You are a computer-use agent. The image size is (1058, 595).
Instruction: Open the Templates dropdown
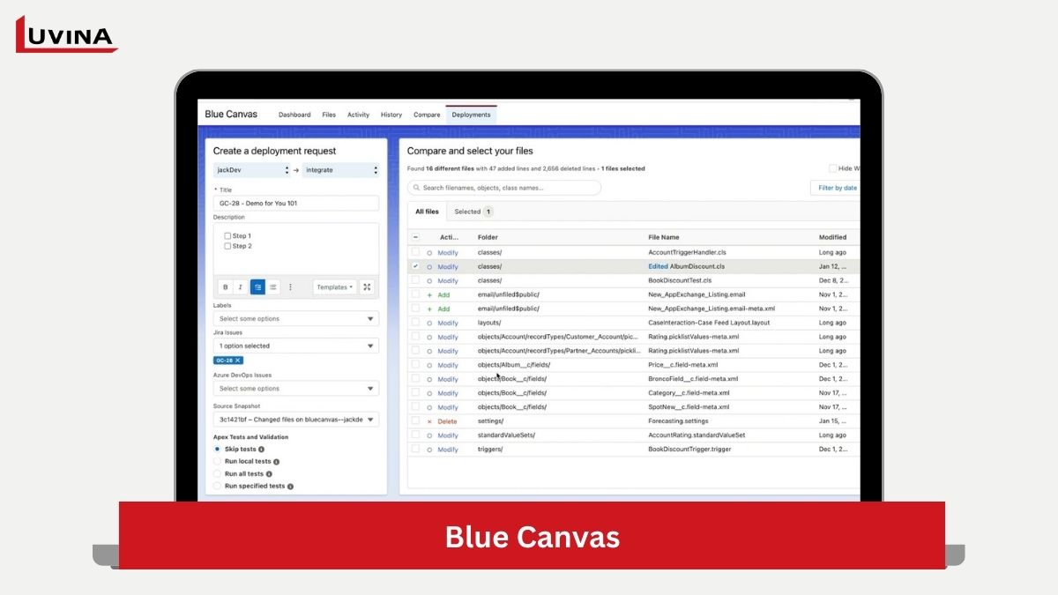[334, 287]
